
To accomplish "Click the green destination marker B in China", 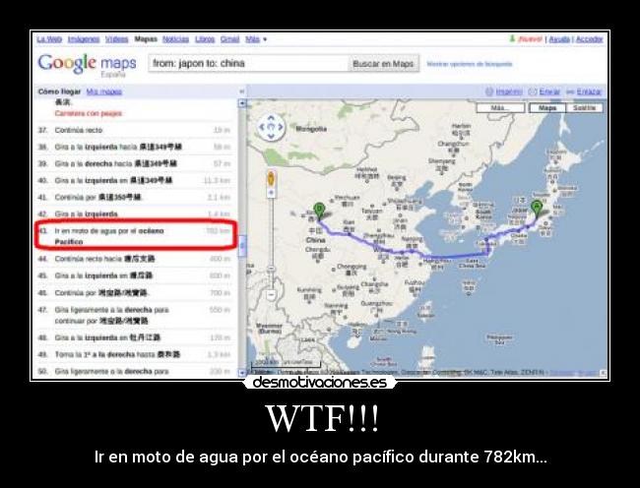I will (x=319, y=212).
